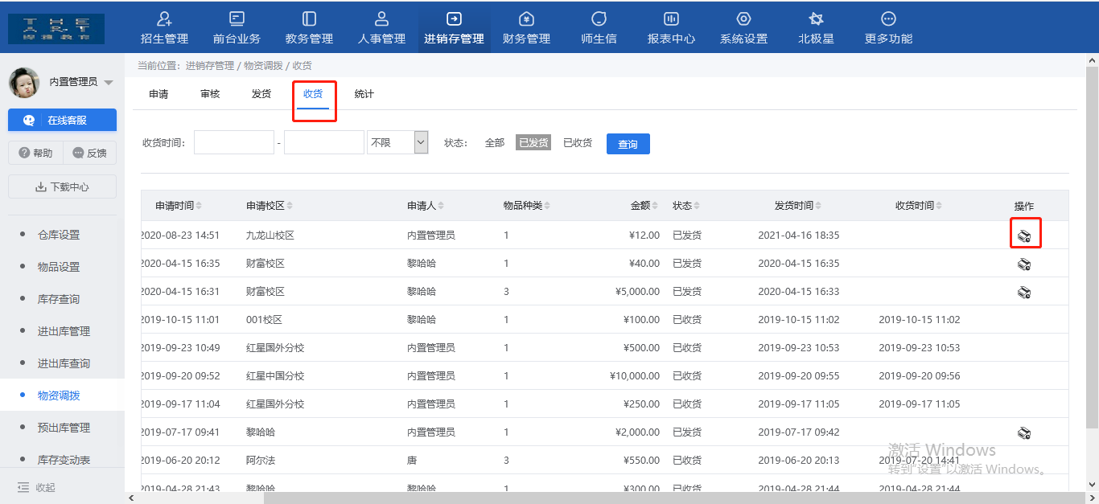Image resolution: width=1099 pixels, height=504 pixels.
Task: Open 预出库管理 in the sidebar
Action: click(64, 428)
